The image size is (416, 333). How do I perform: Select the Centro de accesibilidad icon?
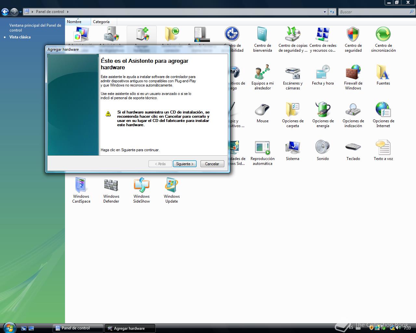coord(232,34)
